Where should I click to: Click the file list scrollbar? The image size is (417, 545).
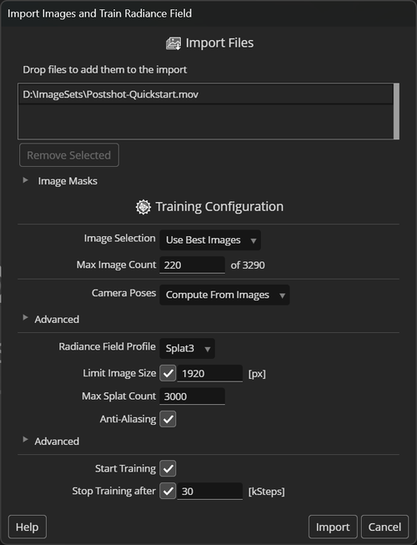point(396,111)
